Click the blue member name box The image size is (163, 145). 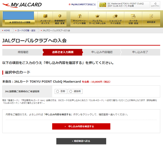coord(18,16)
